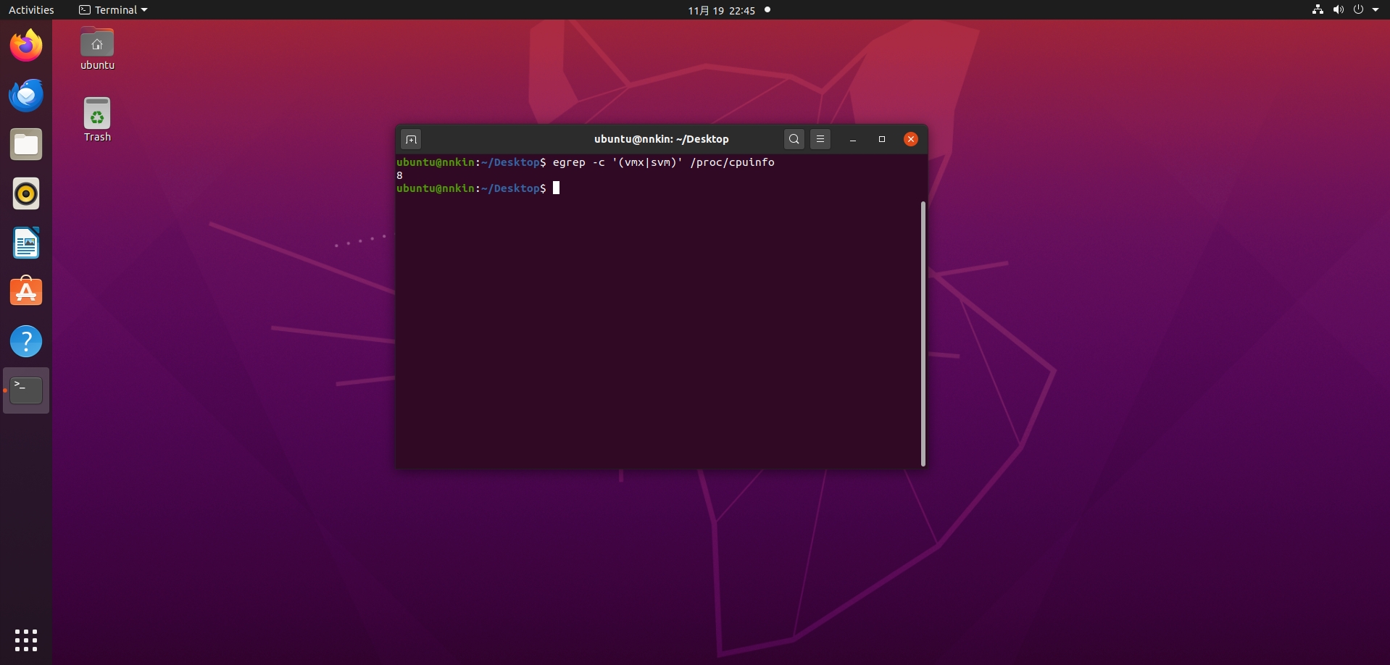Open a new terminal tab
1390x665 pixels.
(x=411, y=139)
